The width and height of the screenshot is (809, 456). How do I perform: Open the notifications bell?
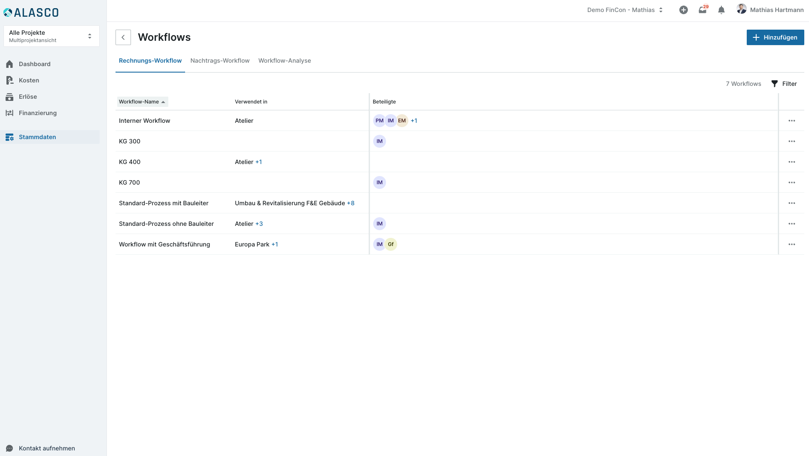click(x=721, y=10)
